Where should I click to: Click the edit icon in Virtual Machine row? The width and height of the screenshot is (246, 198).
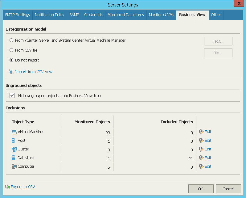(x=201, y=132)
